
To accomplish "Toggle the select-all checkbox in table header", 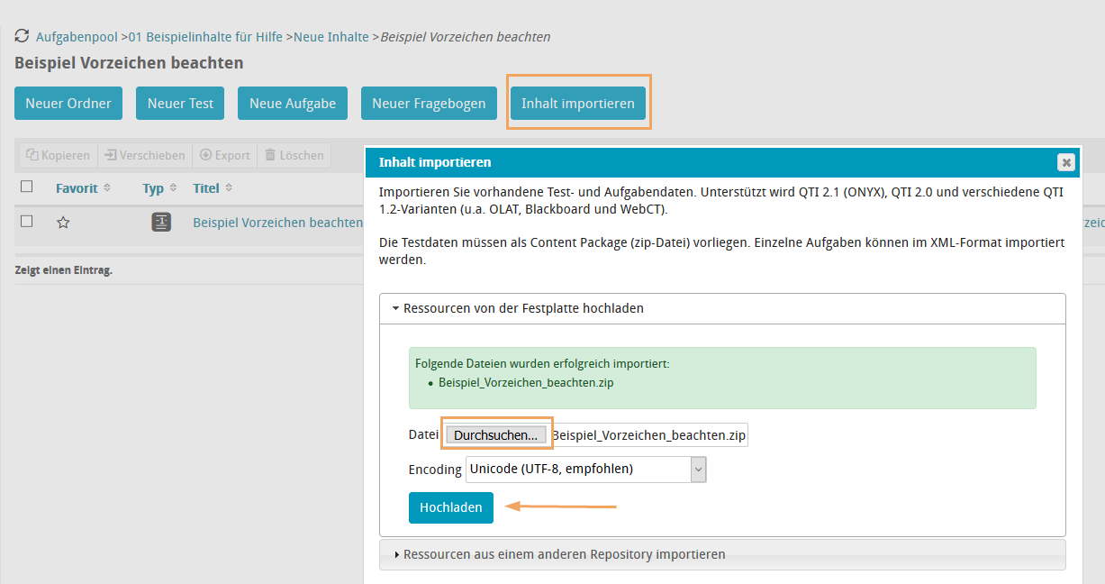I will click(27, 187).
